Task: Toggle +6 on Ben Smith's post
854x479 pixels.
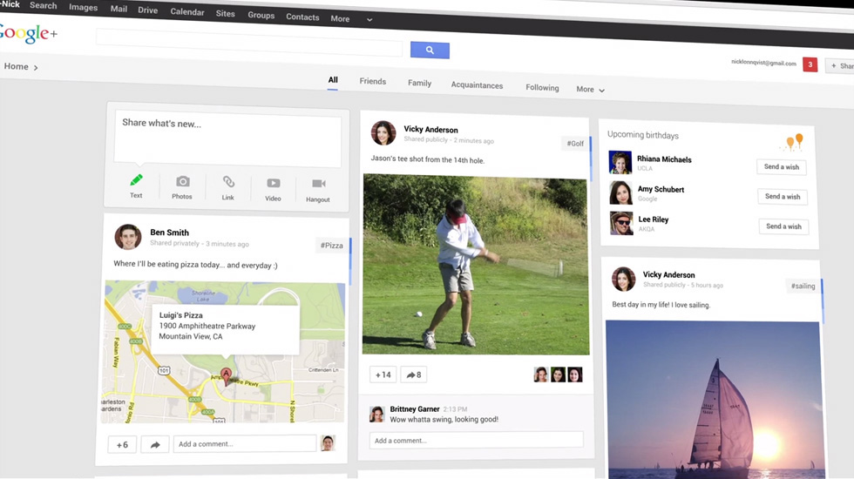Action: pyautogui.click(x=122, y=444)
